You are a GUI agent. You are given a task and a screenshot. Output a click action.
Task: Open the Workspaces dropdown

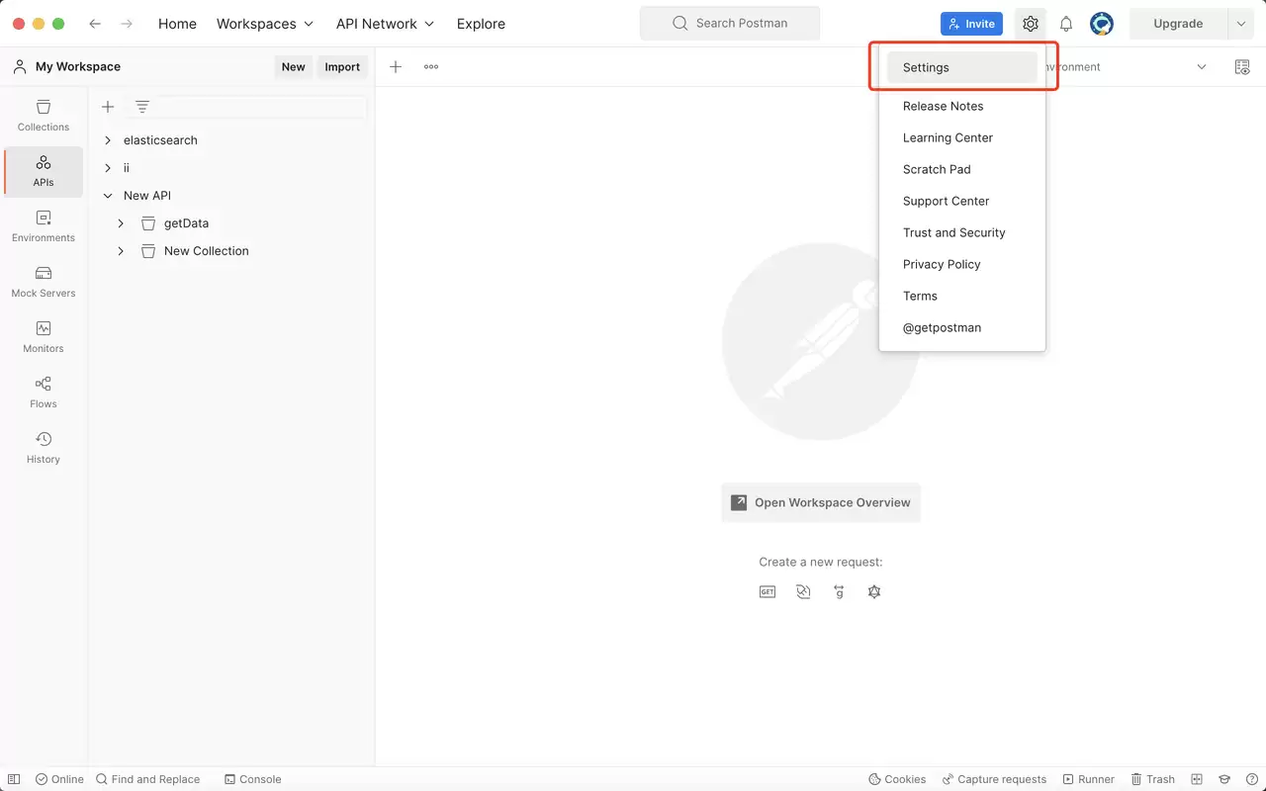265,24
